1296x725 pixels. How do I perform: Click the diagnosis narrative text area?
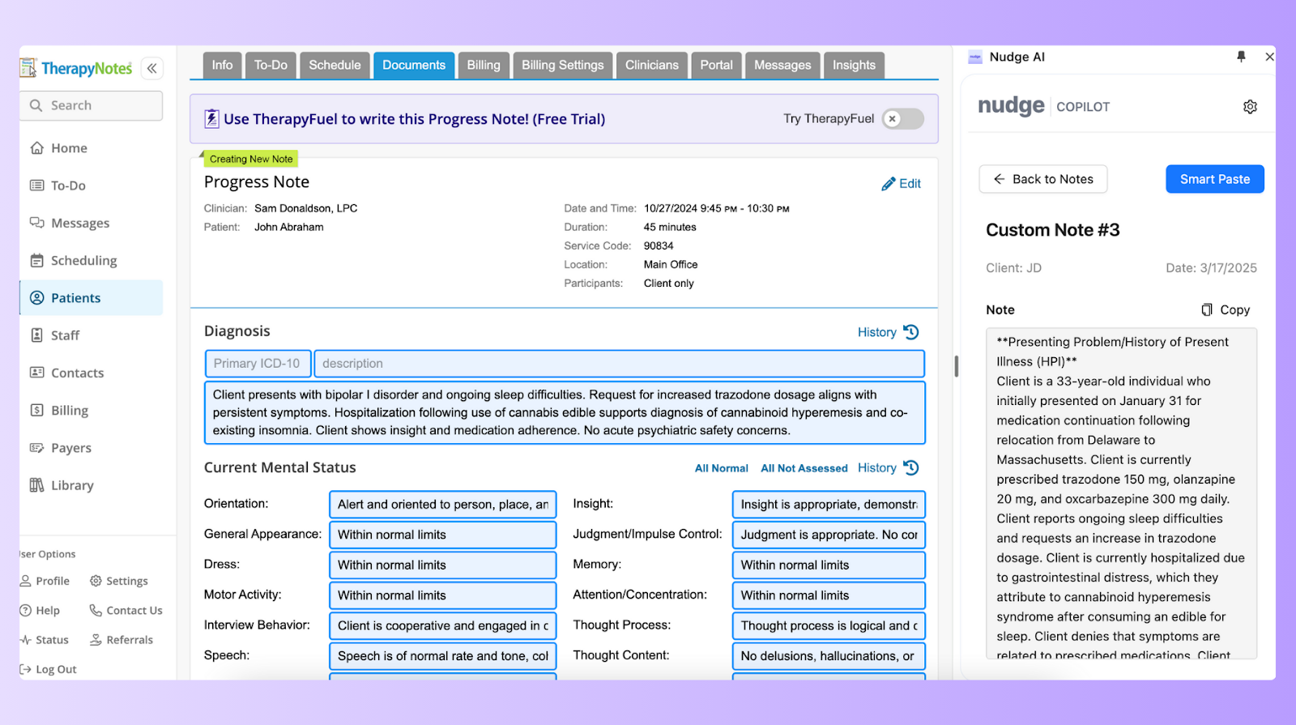[565, 412]
